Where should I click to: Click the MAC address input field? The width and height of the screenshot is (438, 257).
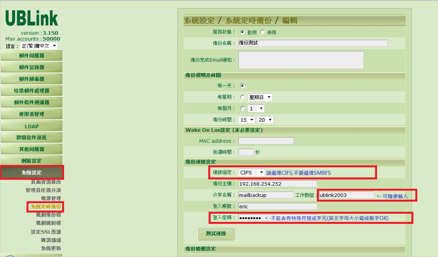(266, 141)
